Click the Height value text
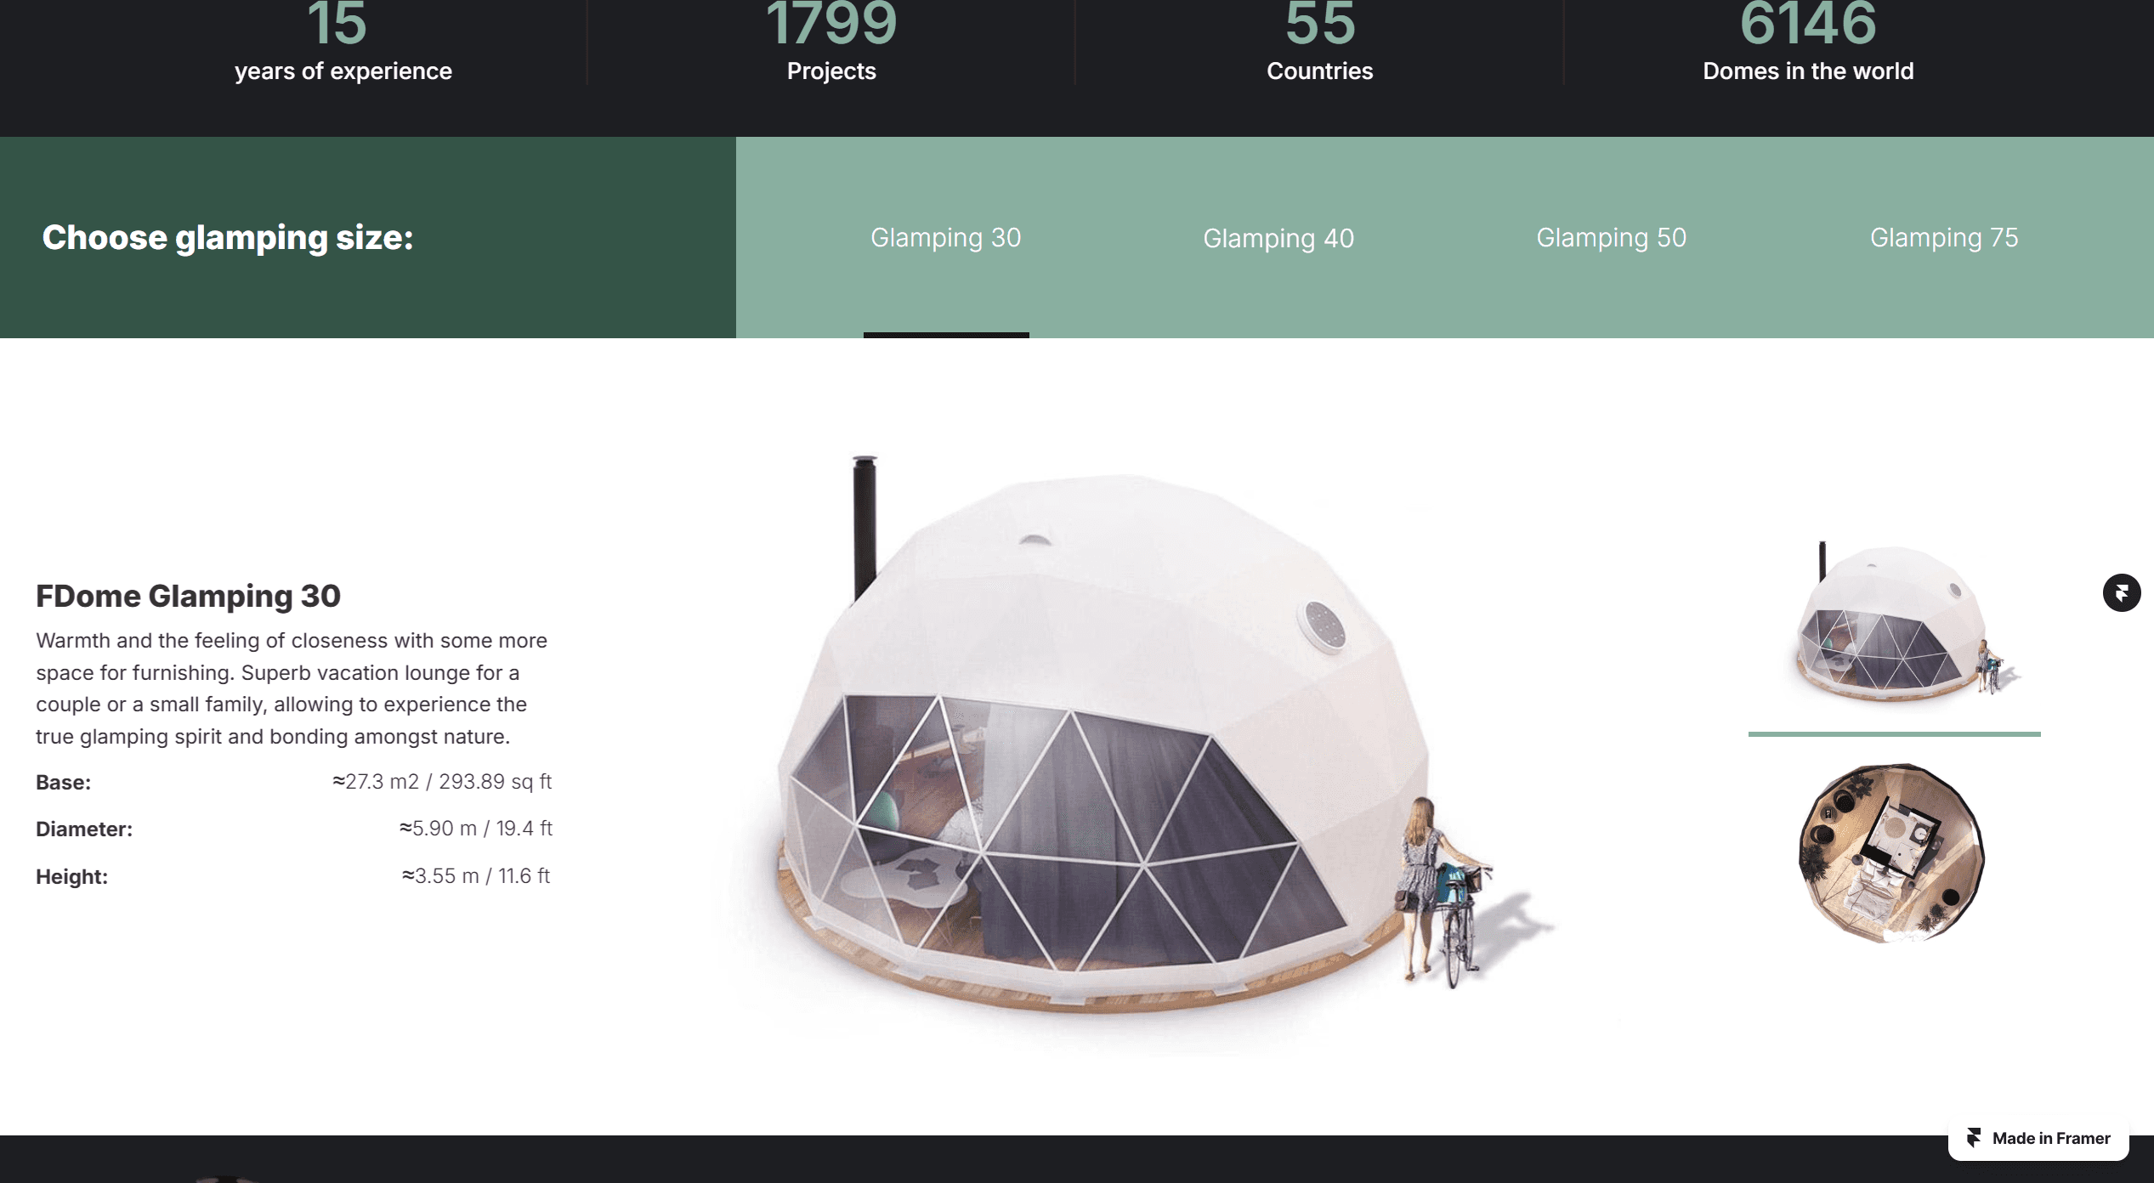Viewport: 2154px width, 1183px height. click(x=476, y=875)
